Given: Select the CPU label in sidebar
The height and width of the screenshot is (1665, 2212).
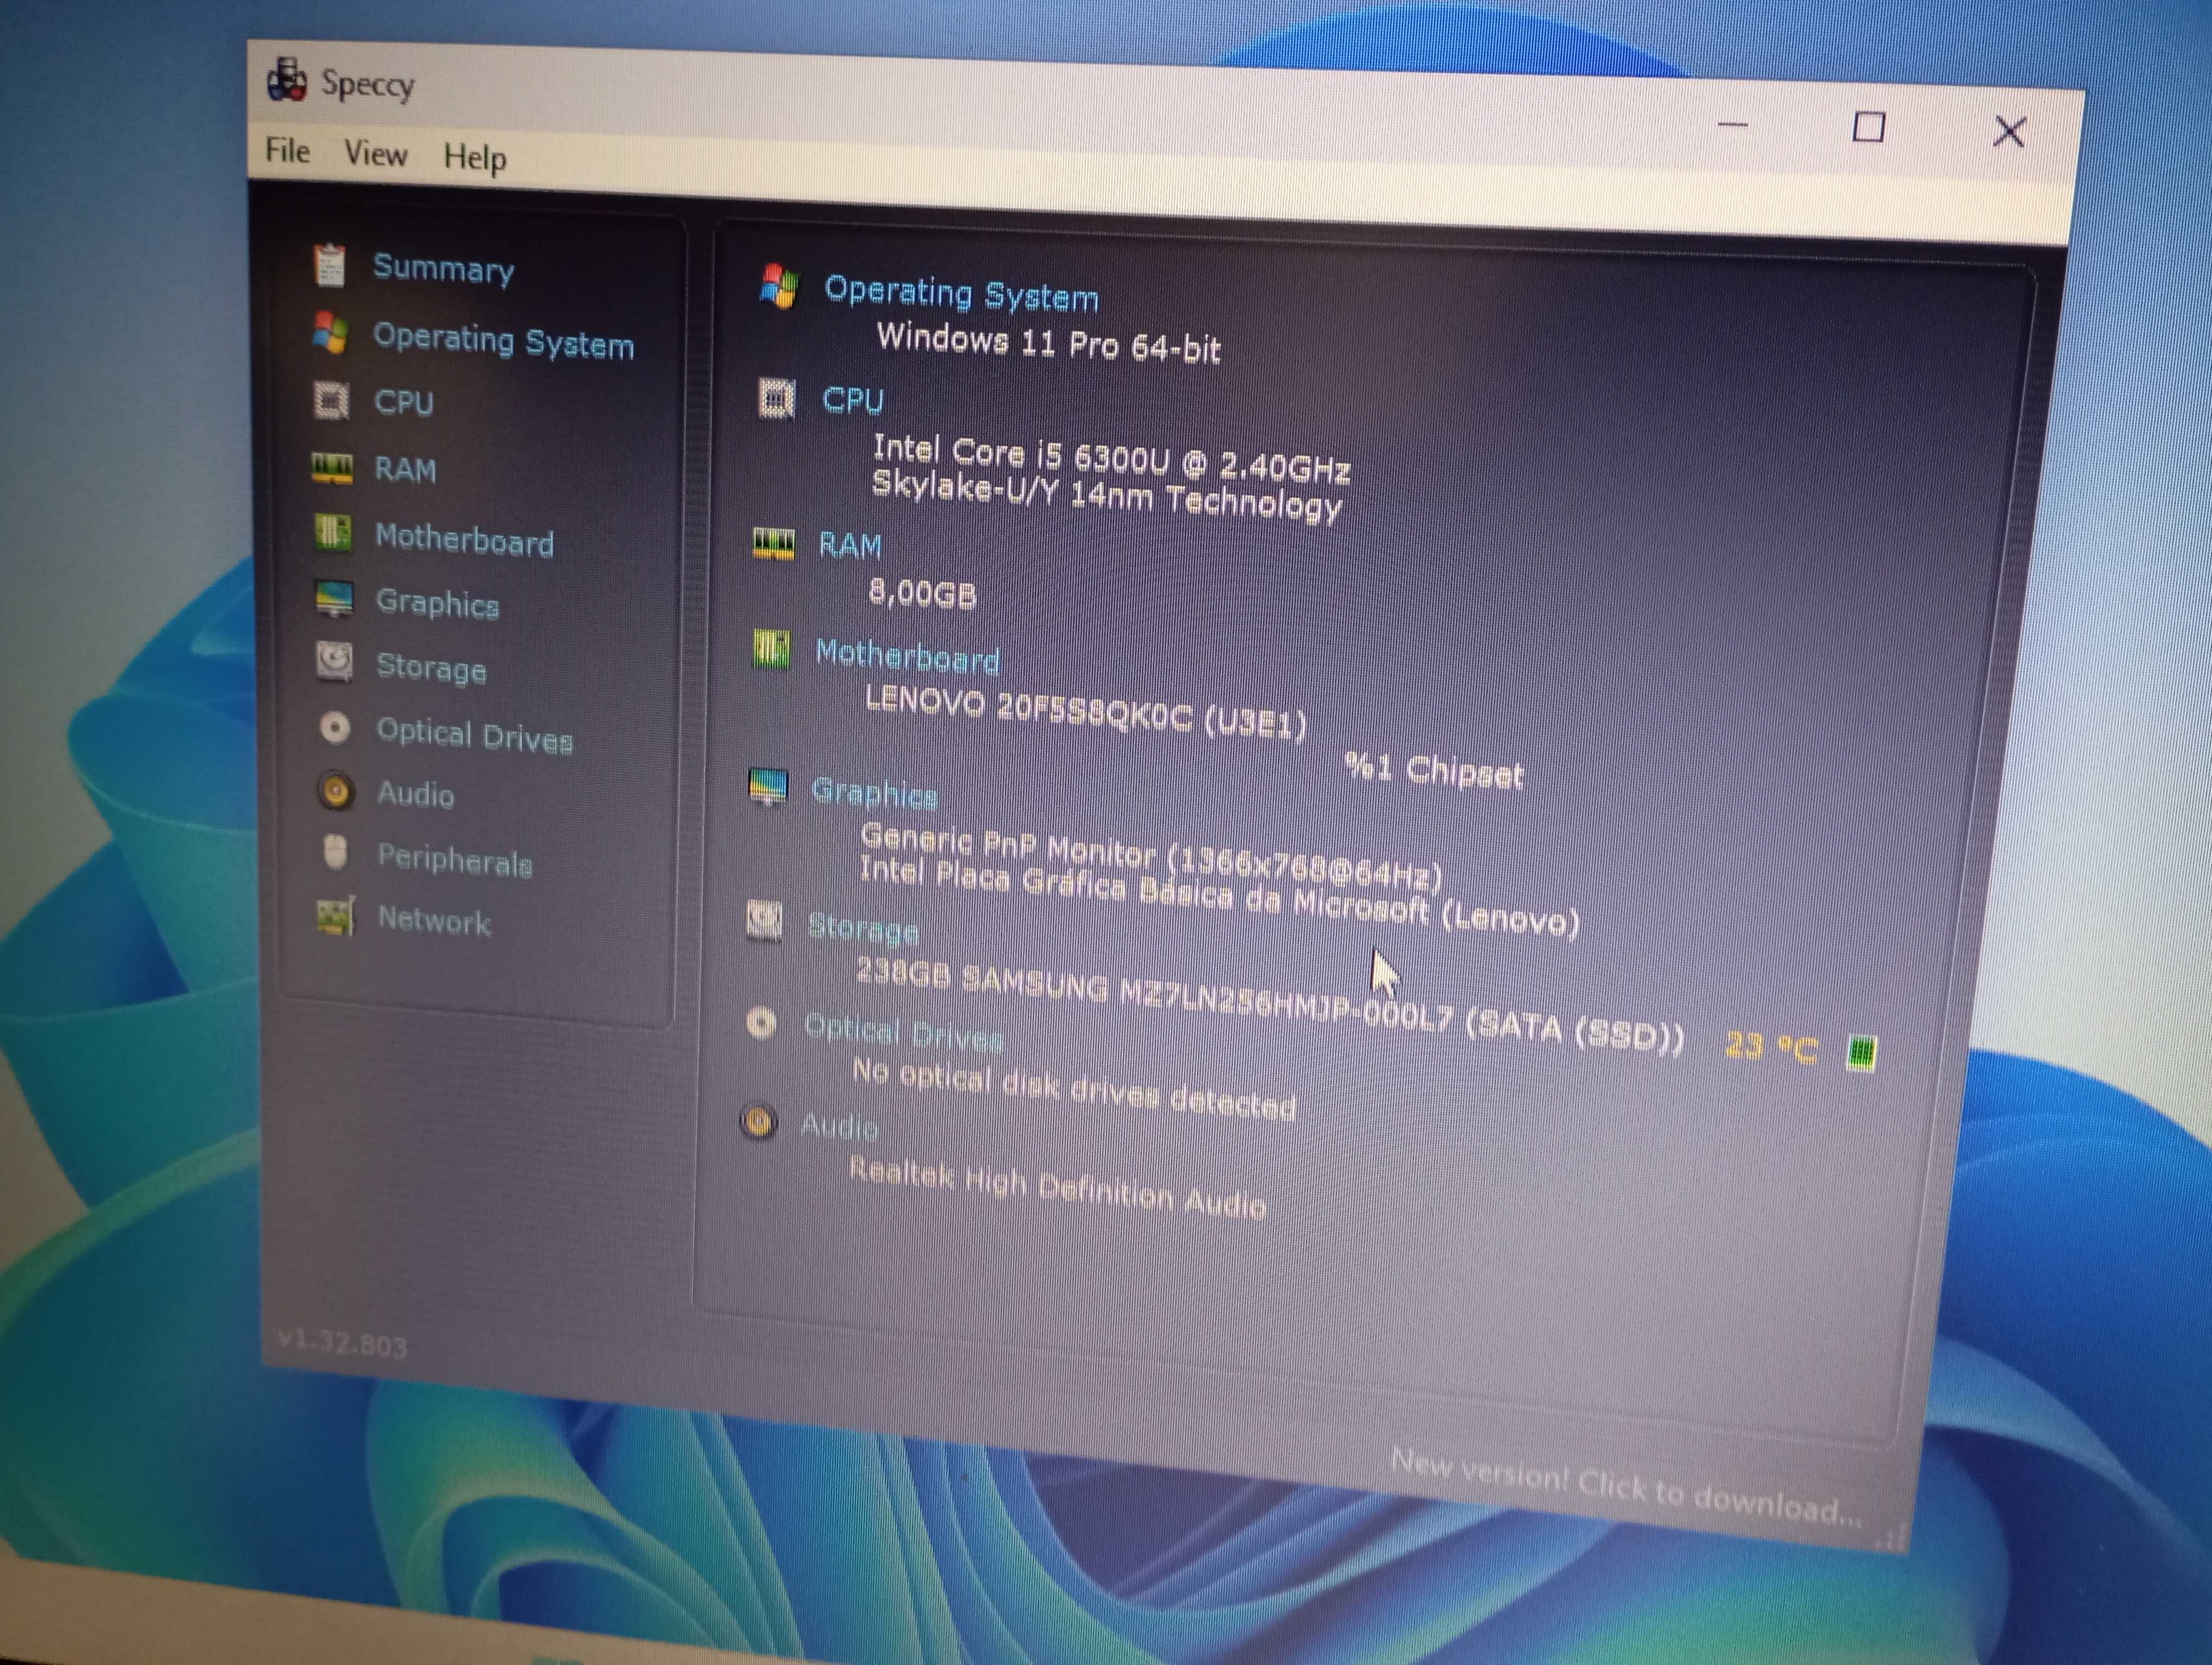Looking at the screenshot, I should (x=403, y=402).
